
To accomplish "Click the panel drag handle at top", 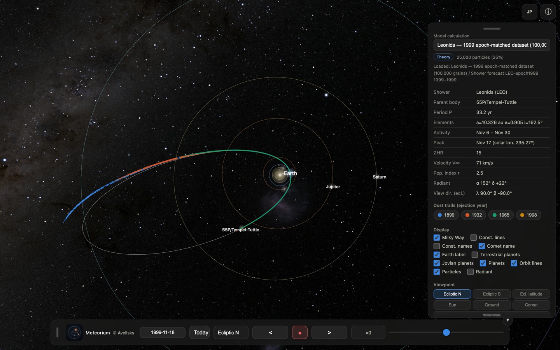I will [x=492, y=28].
